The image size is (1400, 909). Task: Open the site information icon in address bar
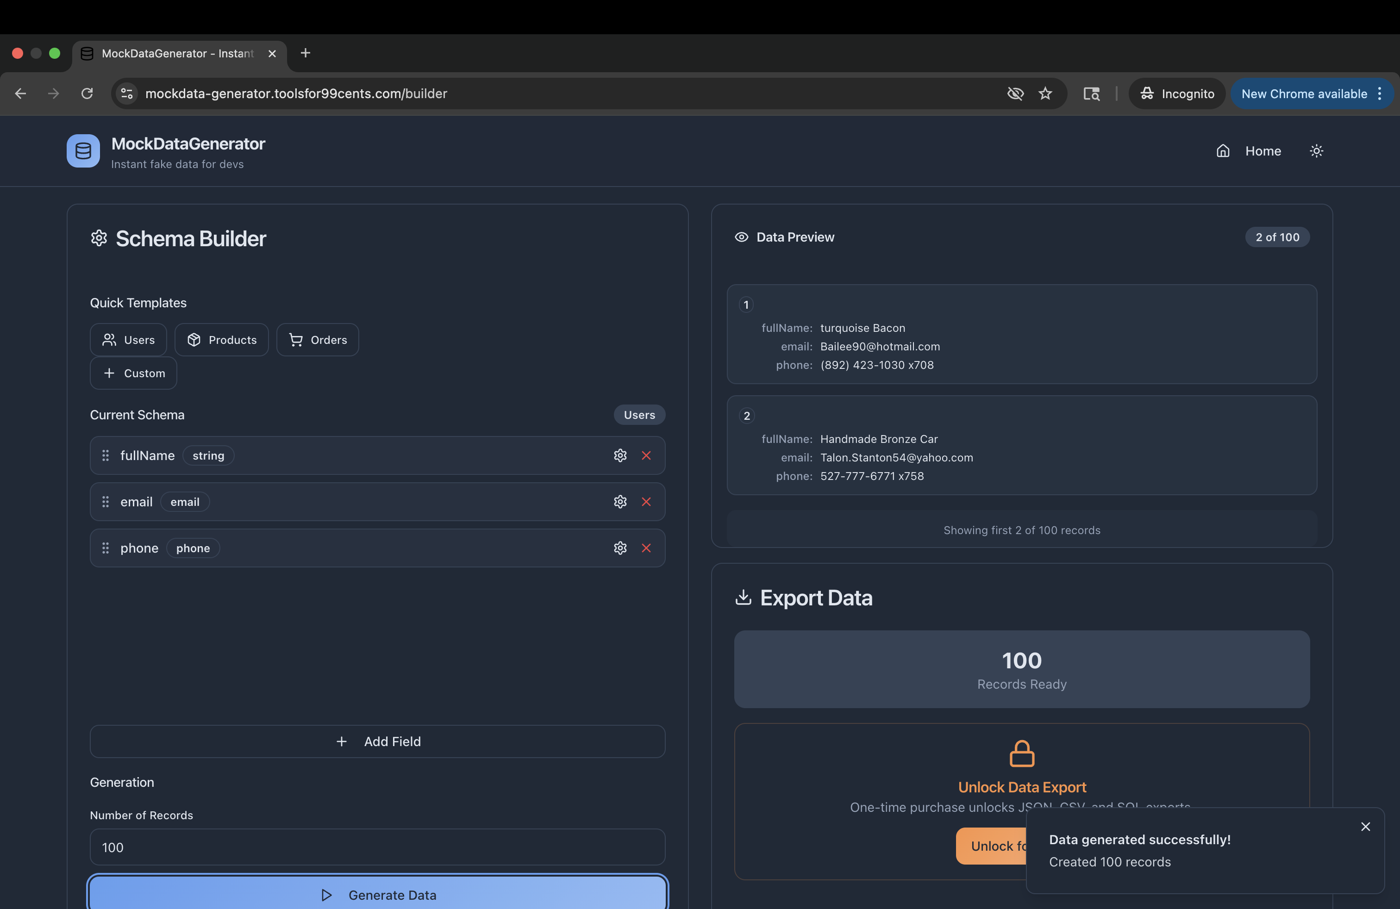pos(126,93)
